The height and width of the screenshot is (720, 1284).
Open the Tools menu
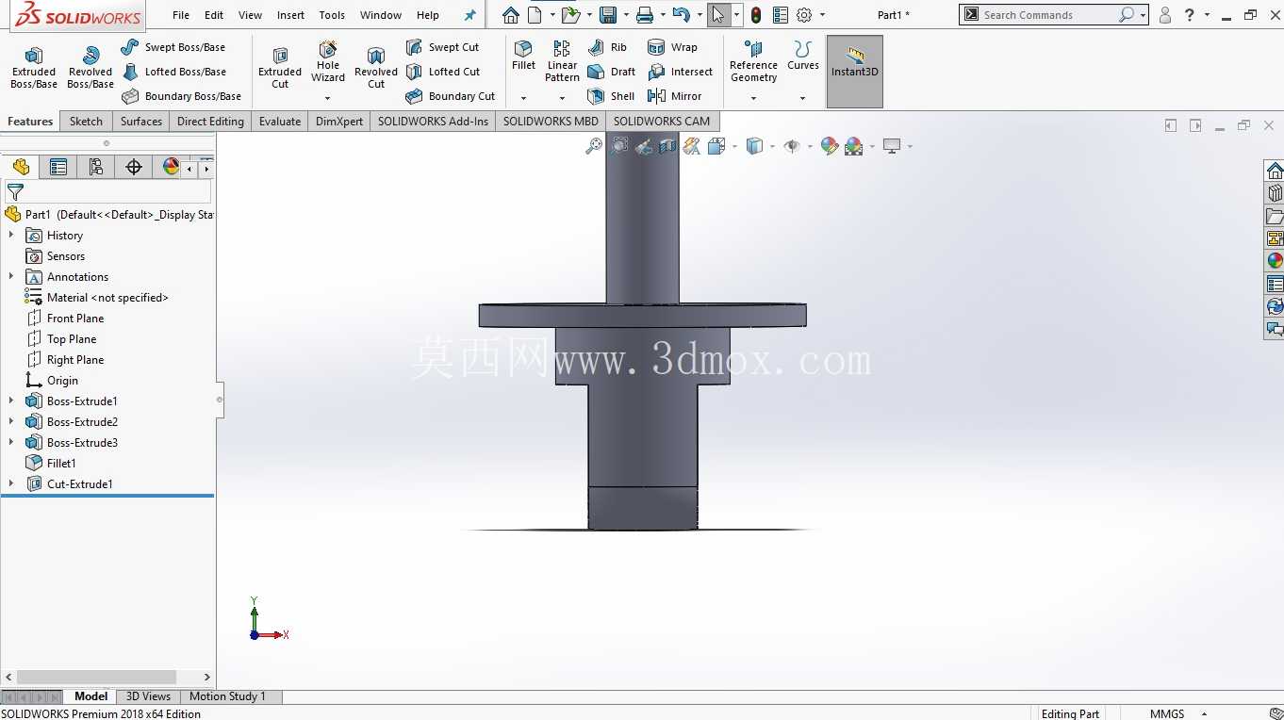(x=332, y=15)
